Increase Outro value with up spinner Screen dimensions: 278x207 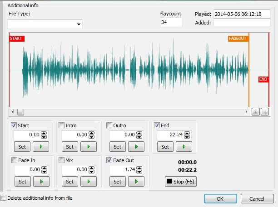pos(139,133)
